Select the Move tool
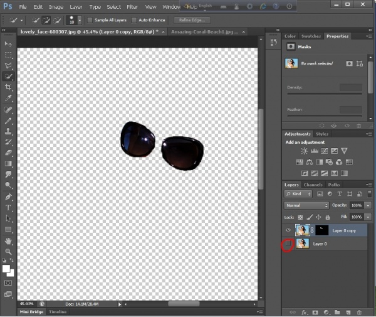This screenshot has height=317, width=376. (9, 43)
